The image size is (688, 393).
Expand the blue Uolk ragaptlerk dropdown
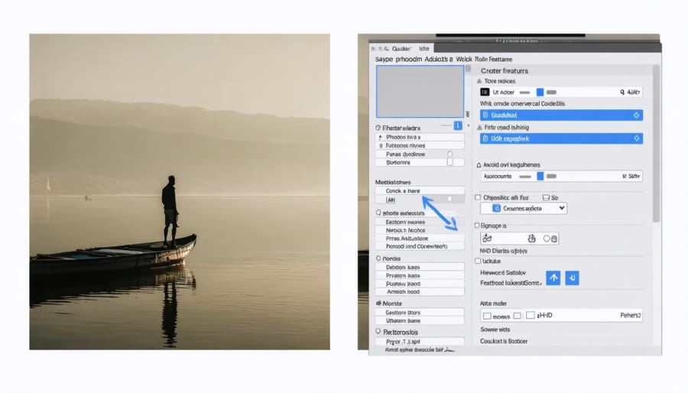(560, 138)
